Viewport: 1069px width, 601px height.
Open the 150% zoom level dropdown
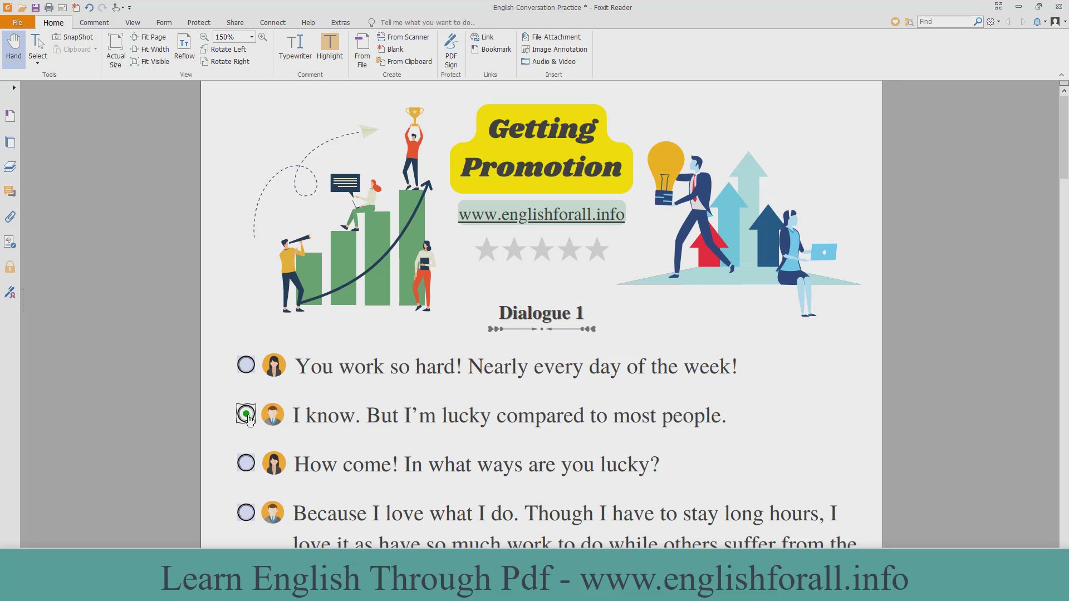[x=252, y=37]
